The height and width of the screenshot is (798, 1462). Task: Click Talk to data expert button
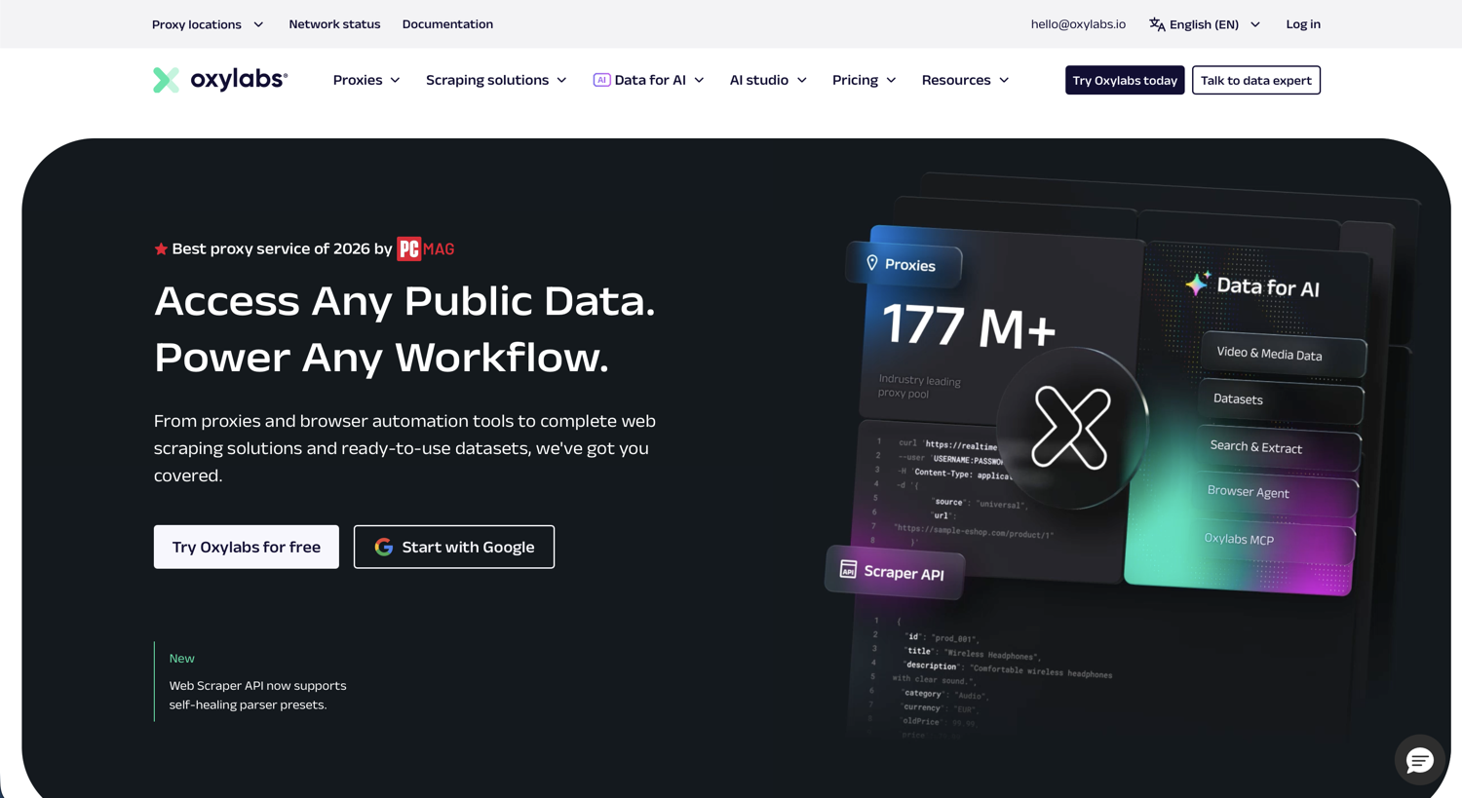tap(1255, 80)
